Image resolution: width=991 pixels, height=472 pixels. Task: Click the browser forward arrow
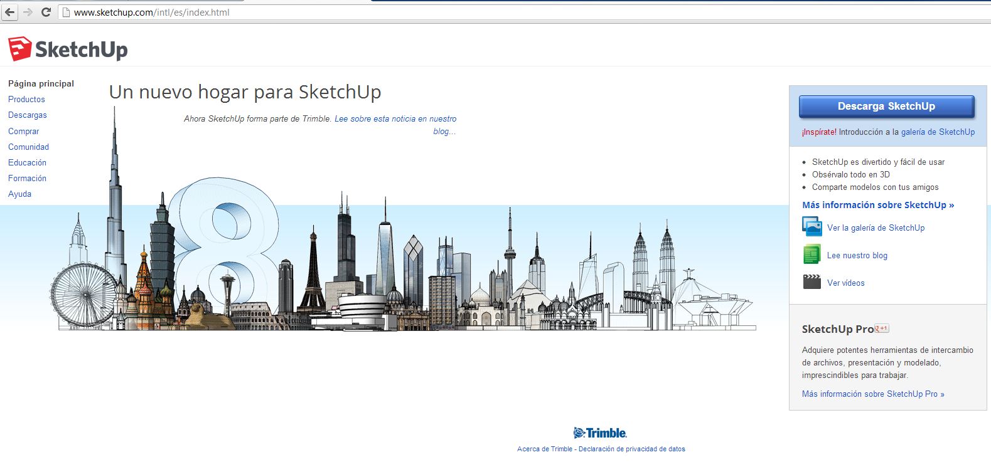click(28, 12)
